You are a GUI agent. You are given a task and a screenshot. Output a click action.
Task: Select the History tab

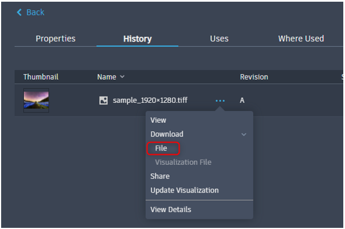pos(137,39)
